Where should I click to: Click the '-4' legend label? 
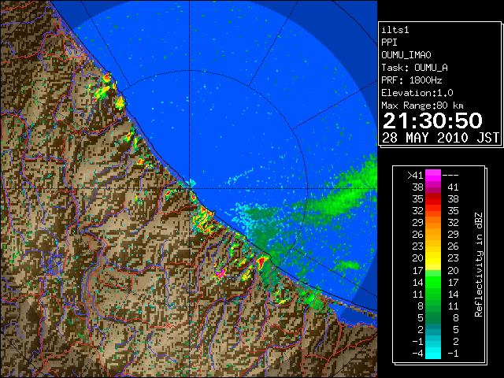417,354
